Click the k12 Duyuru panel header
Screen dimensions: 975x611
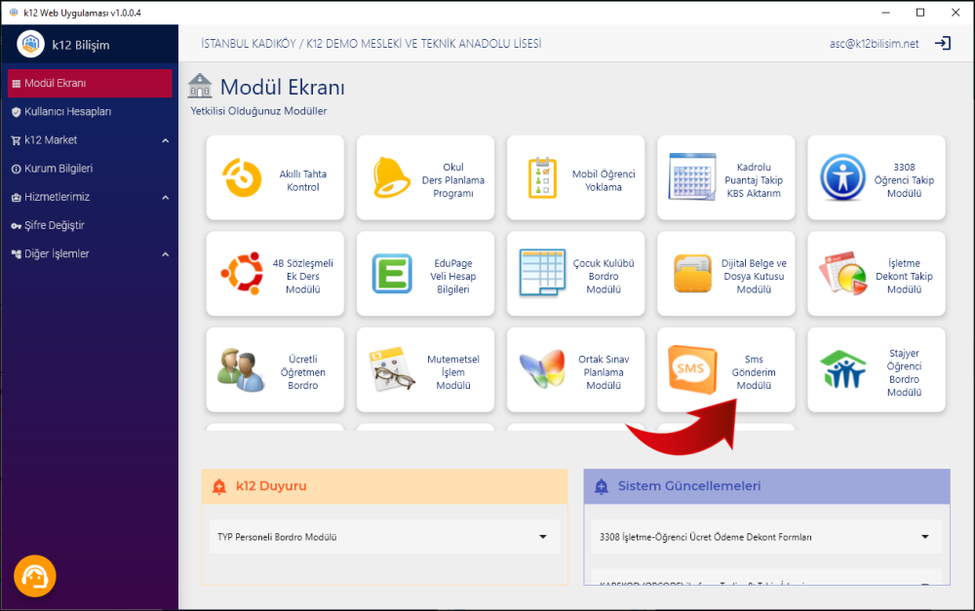click(x=384, y=486)
